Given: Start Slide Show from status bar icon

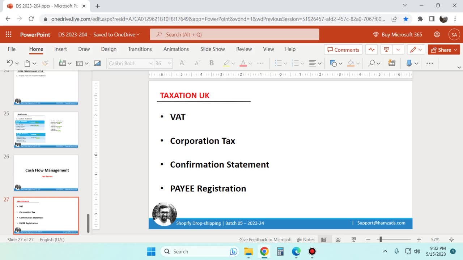Looking at the screenshot, I should tap(354, 239).
